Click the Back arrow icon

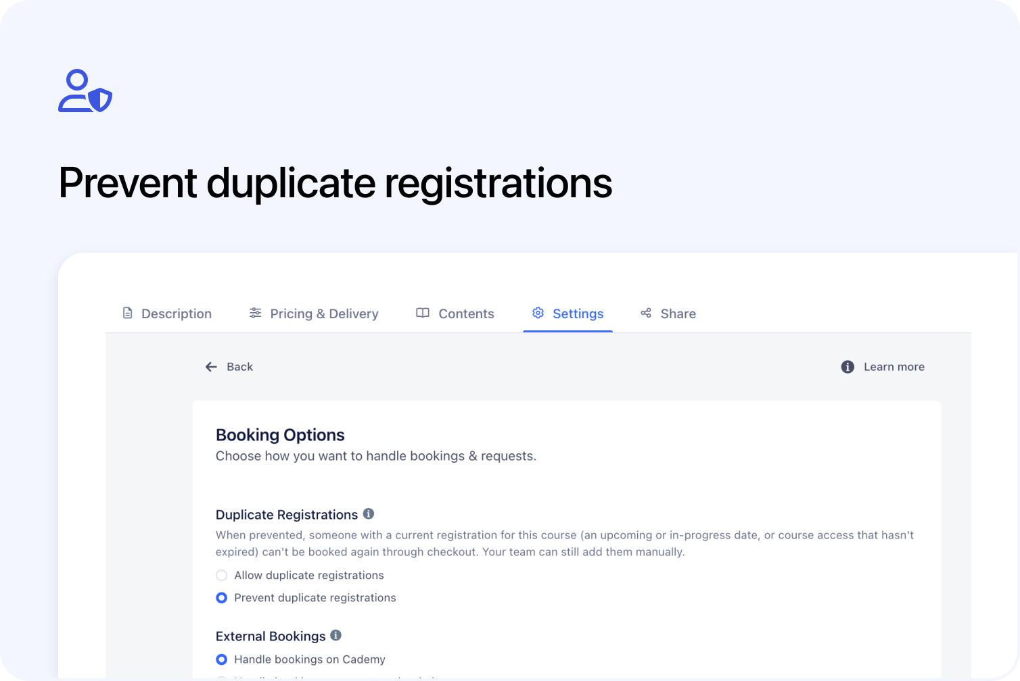211,367
